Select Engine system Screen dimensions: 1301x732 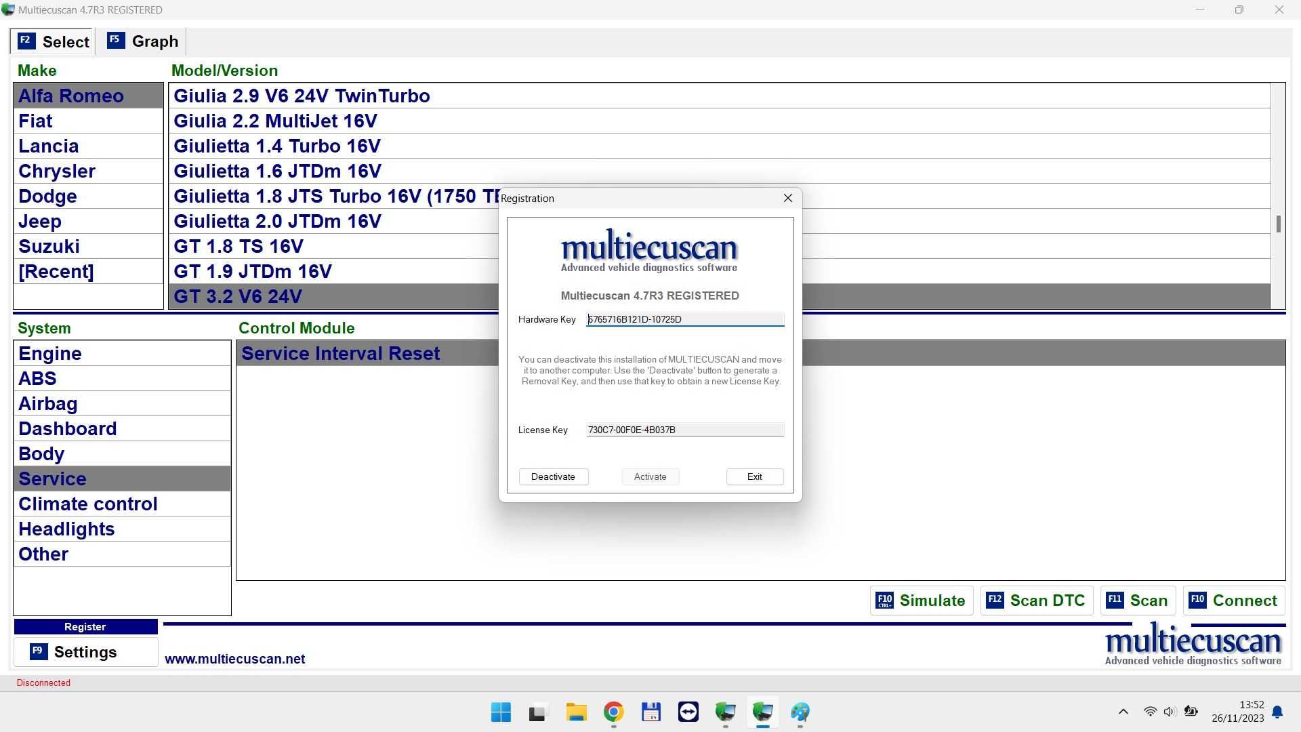[x=122, y=353]
